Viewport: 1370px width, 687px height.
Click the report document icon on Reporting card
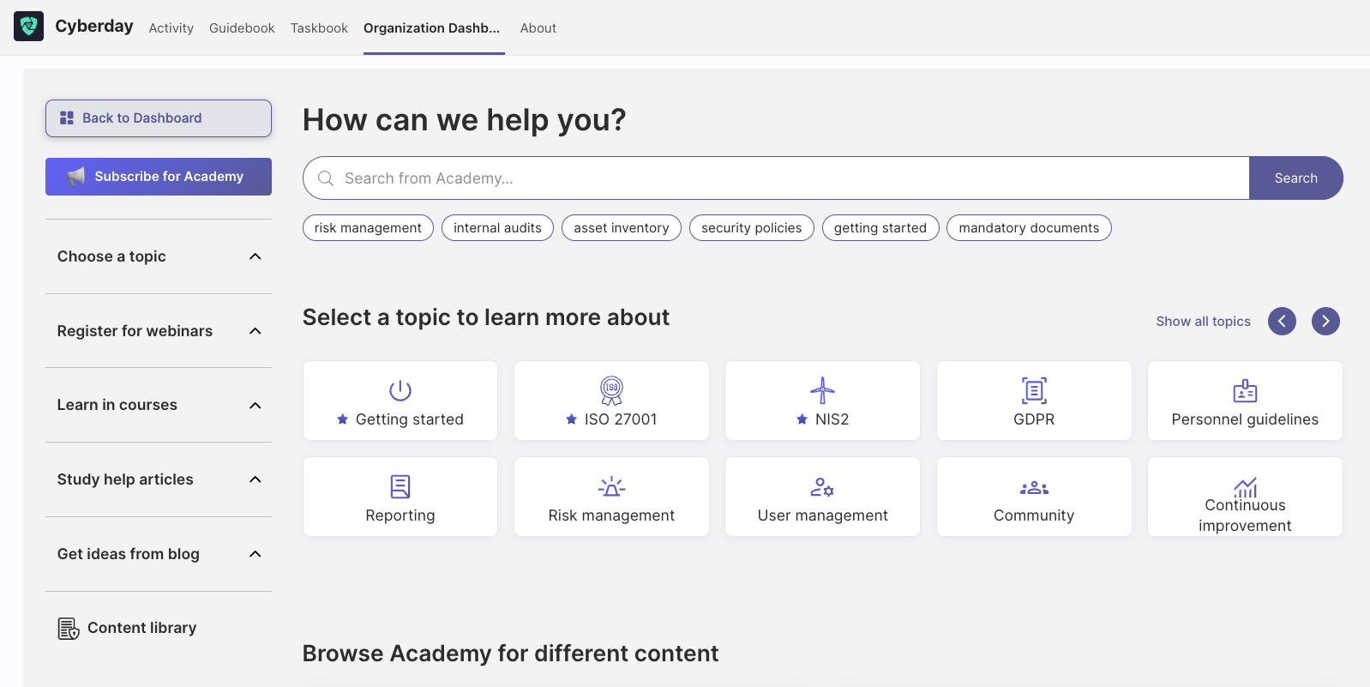(x=400, y=486)
